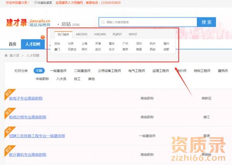
Task: Click the home icon in breadcrumb
Action: [6, 56]
